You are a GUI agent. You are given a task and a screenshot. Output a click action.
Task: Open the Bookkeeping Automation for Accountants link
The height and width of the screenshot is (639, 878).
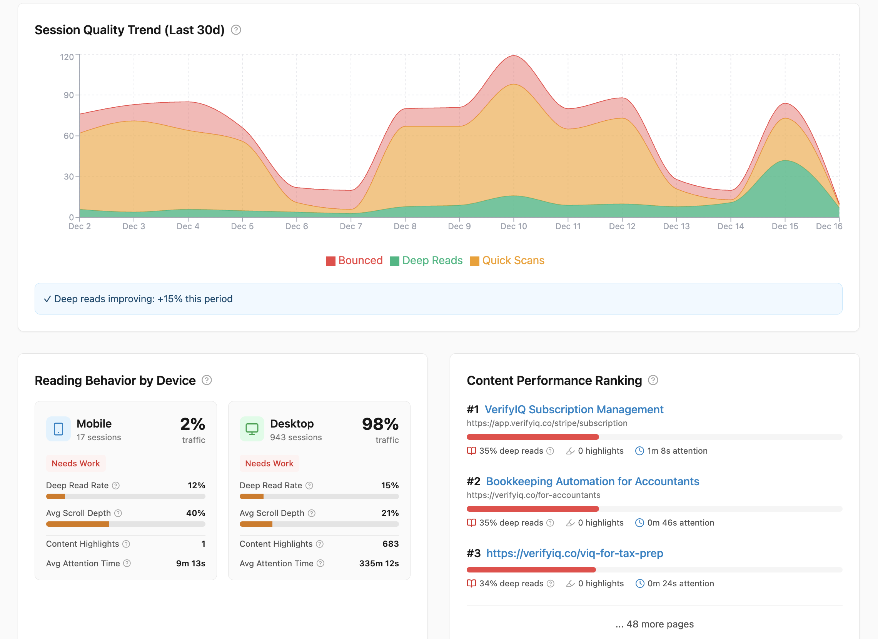(593, 481)
